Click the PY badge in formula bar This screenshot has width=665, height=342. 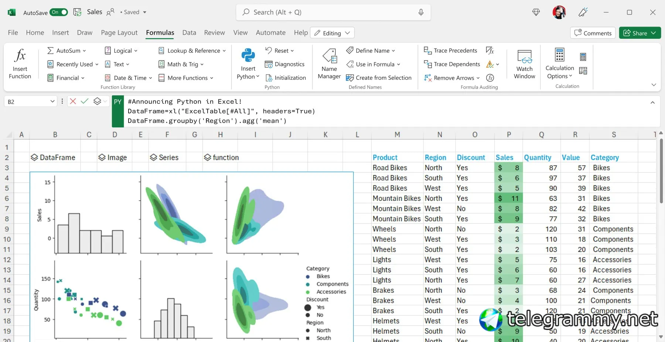118,111
